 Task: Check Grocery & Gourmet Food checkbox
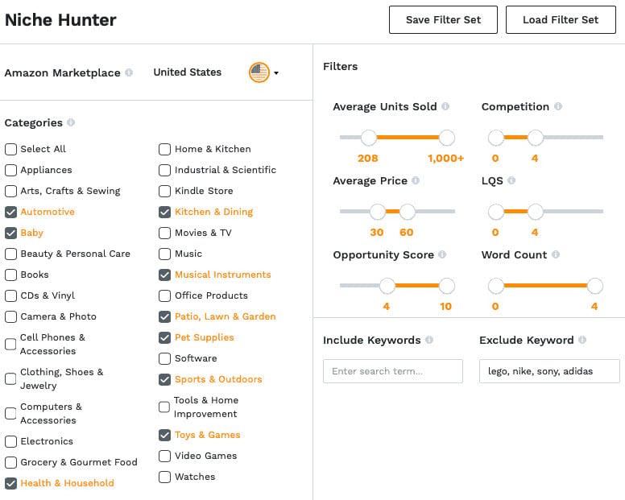point(10,462)
